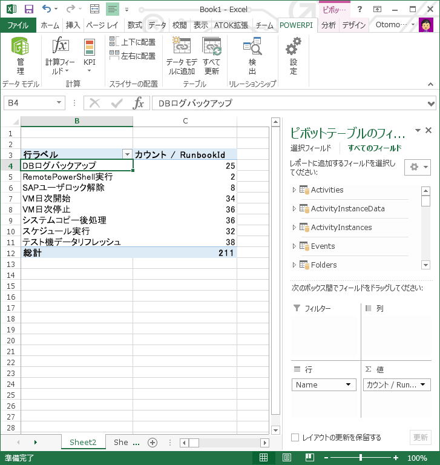The width and height of the screenshot is (440, 465).
Task: Select column C header
Action: 185,120
